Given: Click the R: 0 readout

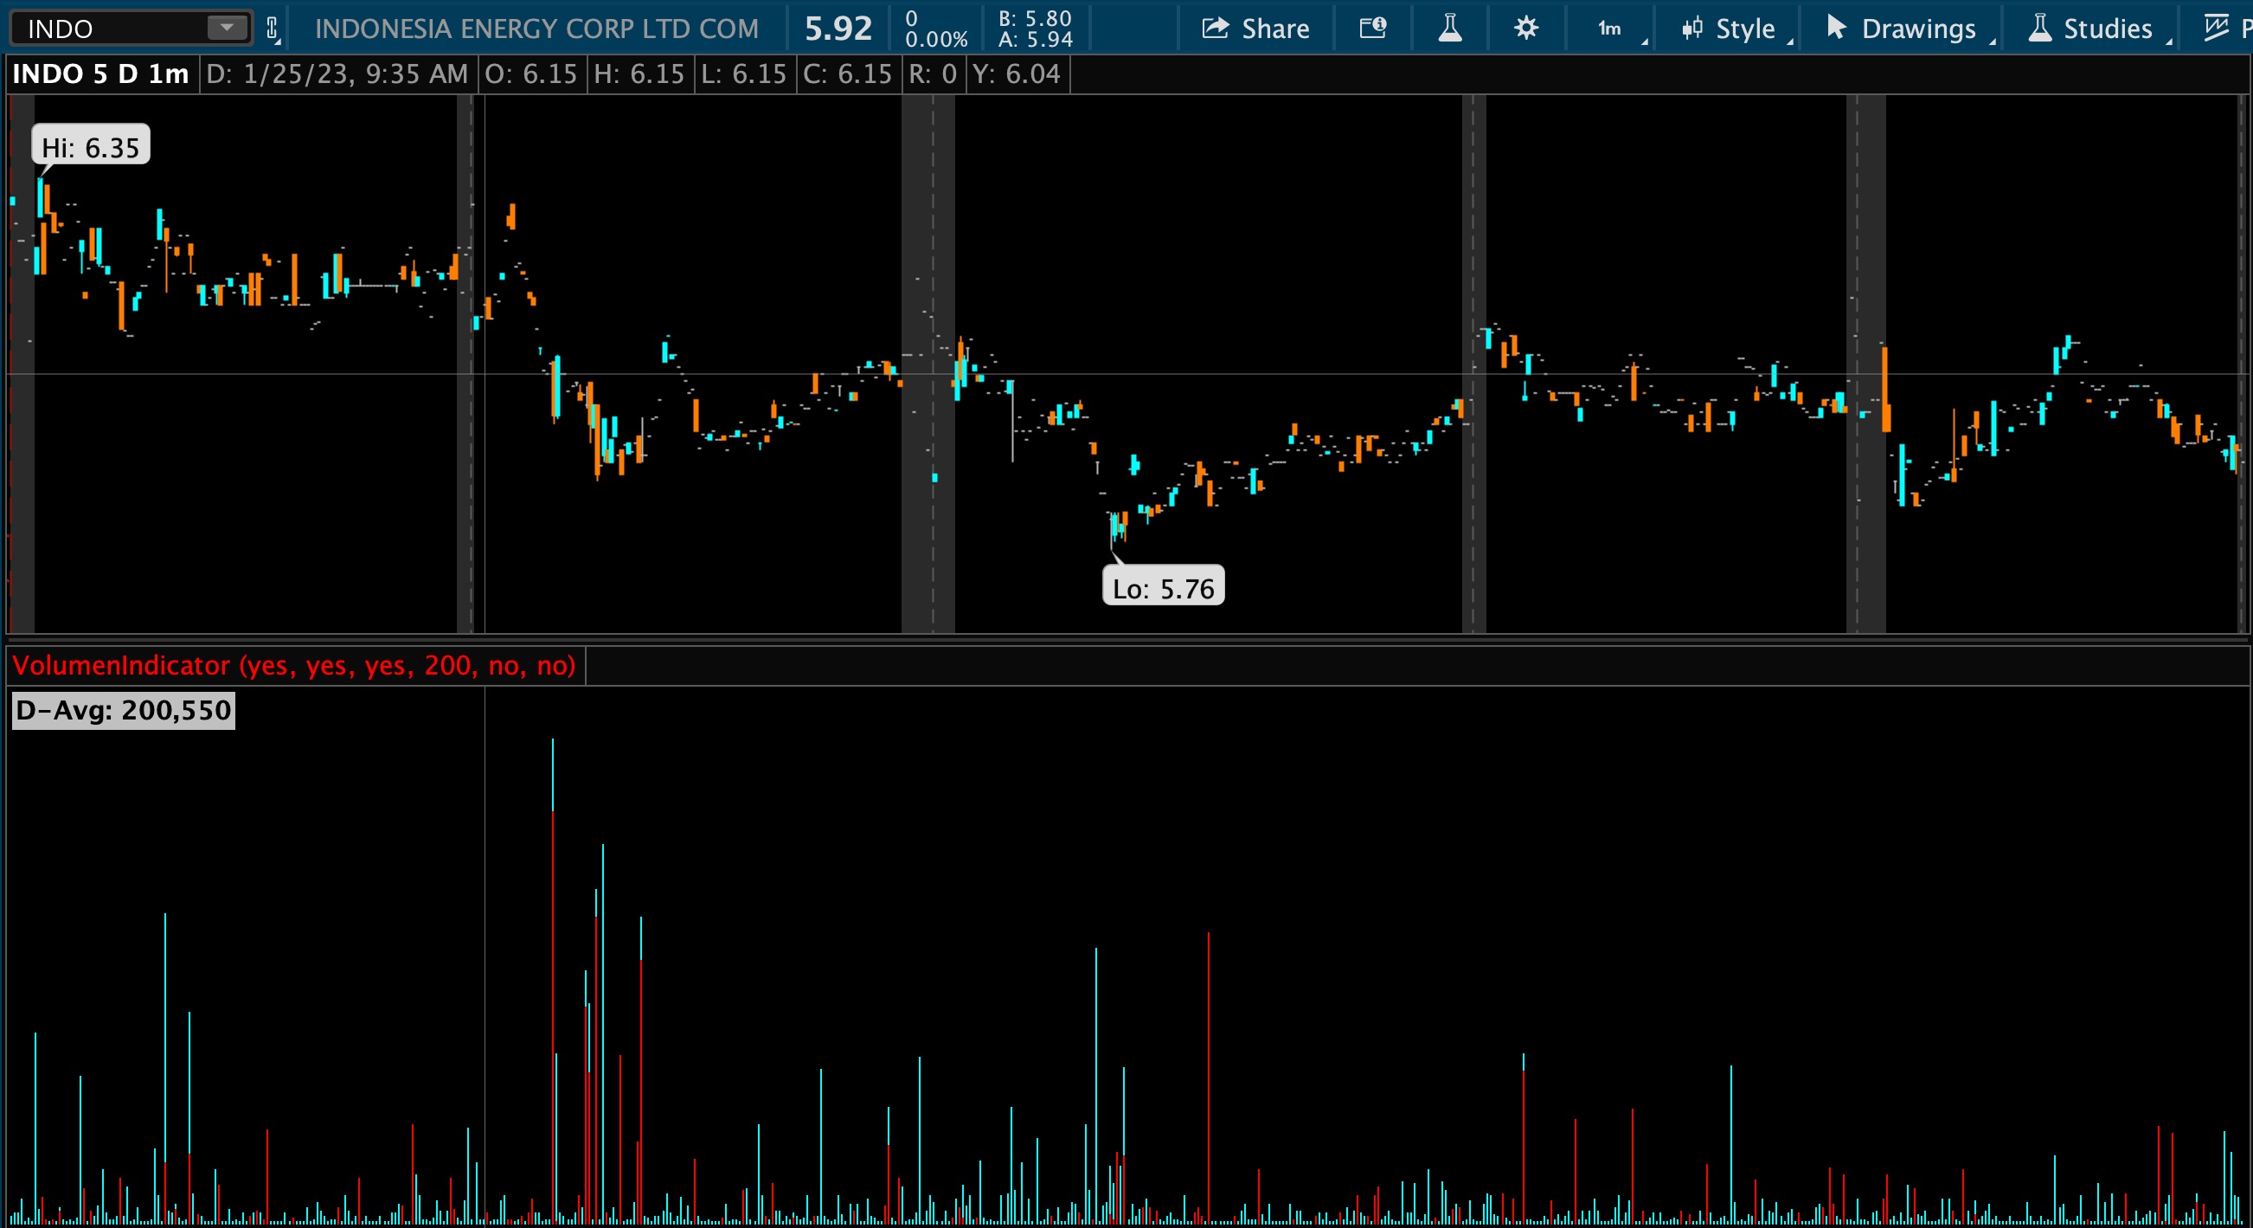Looking at the screenshot, I should coord(933,74).
